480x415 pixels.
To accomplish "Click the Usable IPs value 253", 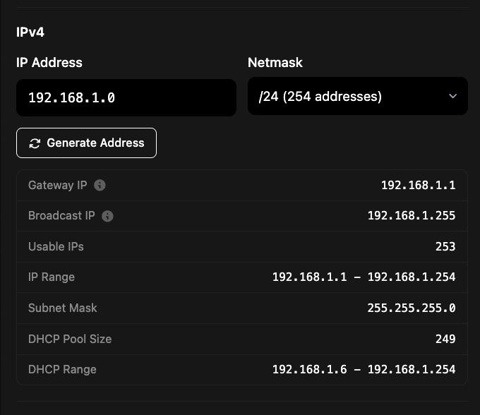I will click(x=445, y=247).
